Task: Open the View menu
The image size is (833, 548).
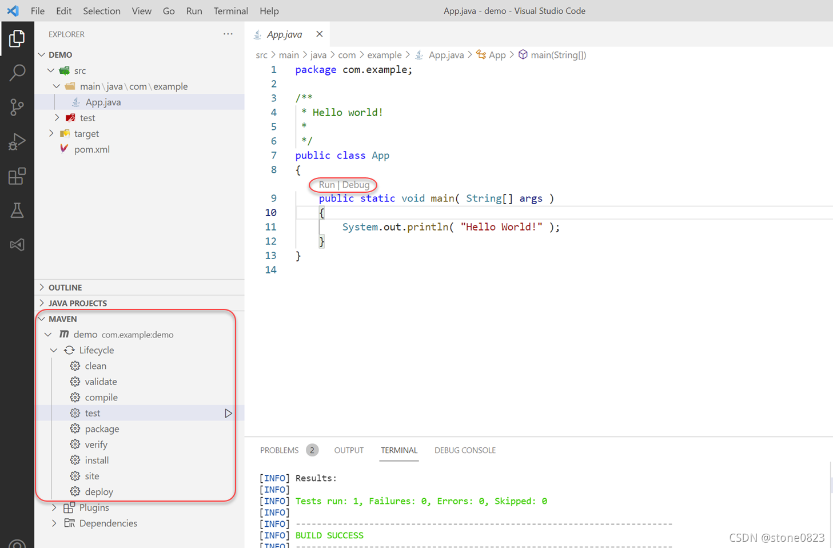Action: pos(142,11)
